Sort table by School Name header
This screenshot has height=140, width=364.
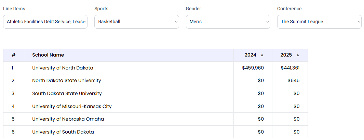pyautogui.click(x=48, y=55)
